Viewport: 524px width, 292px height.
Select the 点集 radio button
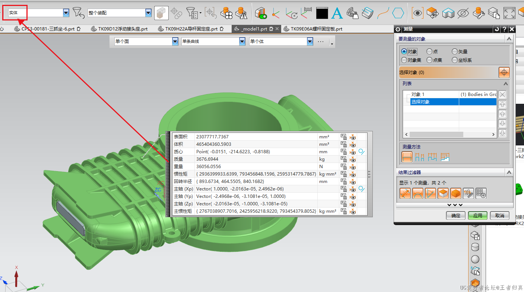[429, 60]
